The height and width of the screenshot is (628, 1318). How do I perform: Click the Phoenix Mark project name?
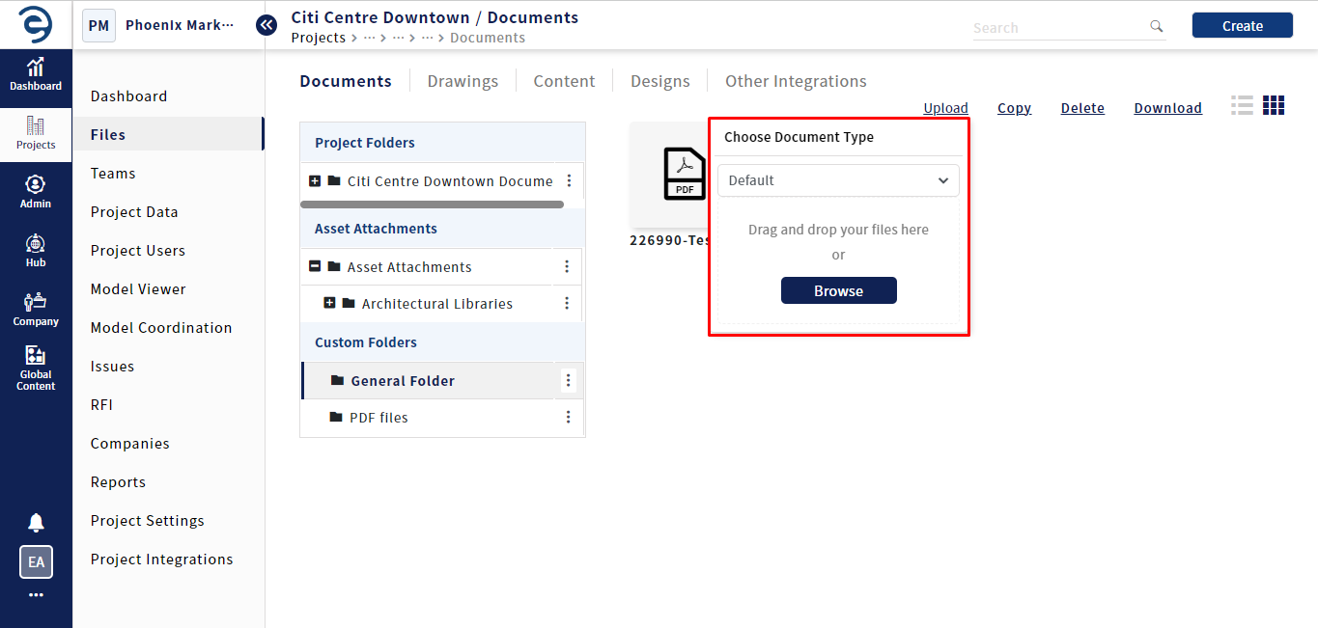coord(180,25)
